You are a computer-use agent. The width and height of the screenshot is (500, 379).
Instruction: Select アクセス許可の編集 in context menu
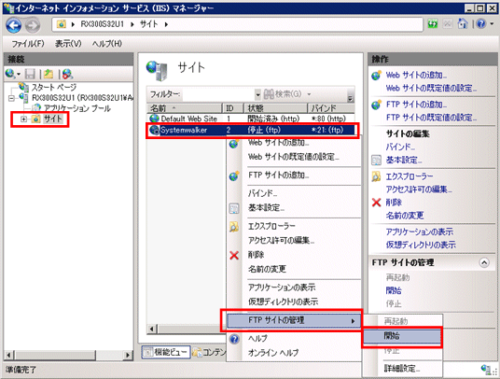coord(282,240)
